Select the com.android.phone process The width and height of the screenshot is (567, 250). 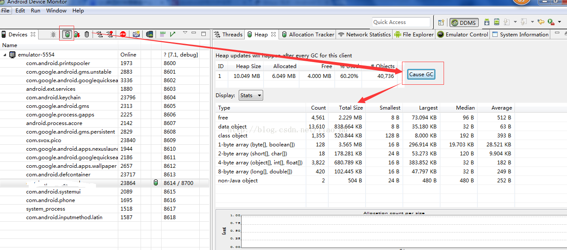[x=105, y=200]
